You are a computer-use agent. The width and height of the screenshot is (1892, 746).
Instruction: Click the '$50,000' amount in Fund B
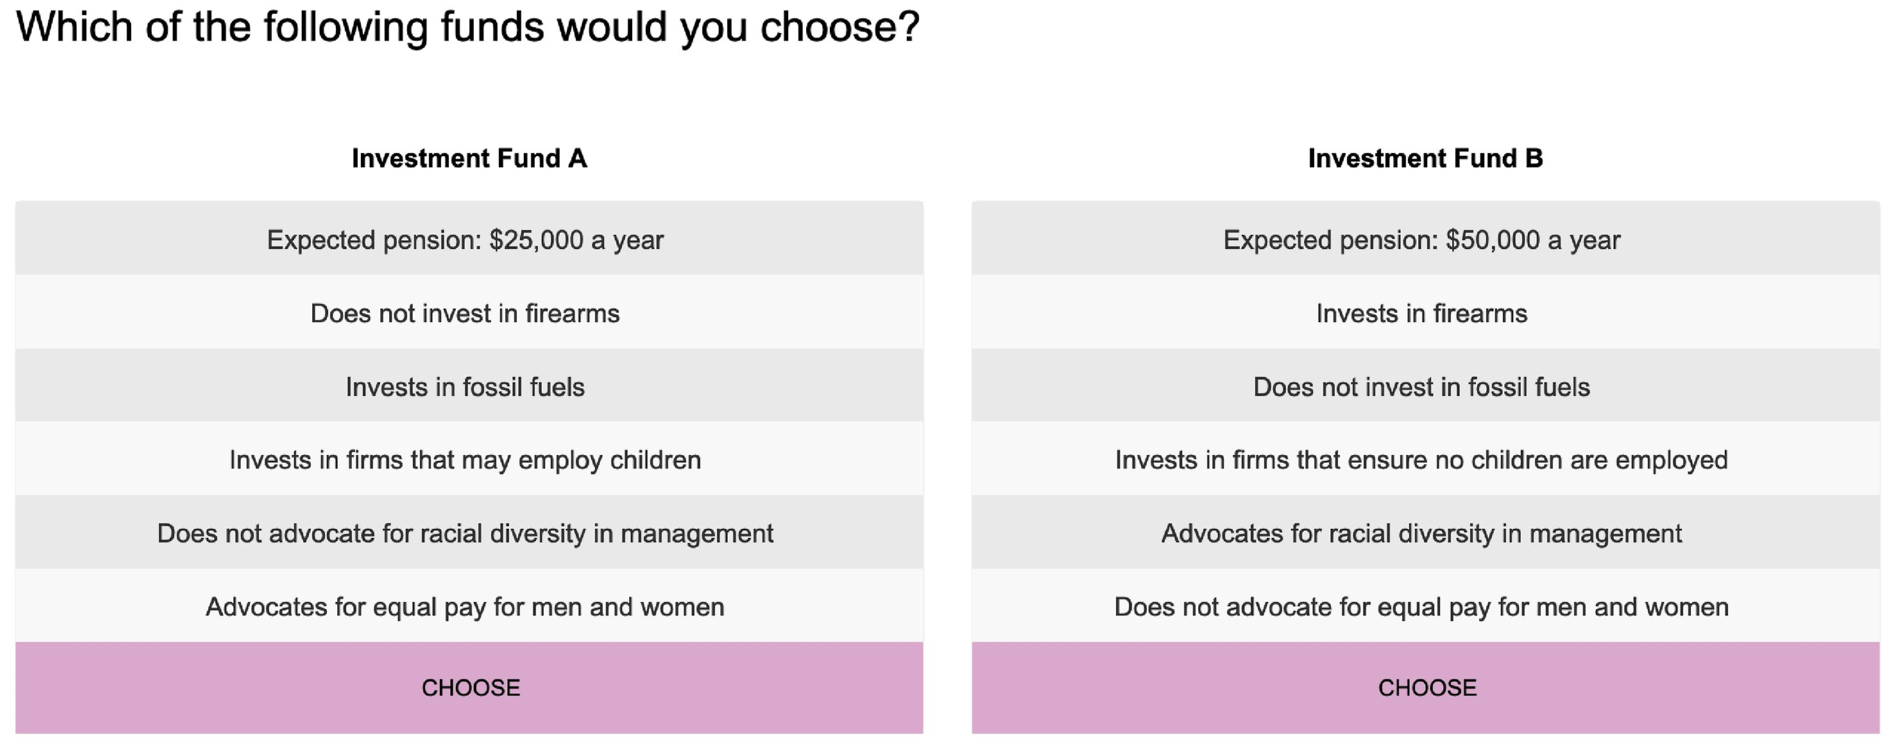(1492, 240)
